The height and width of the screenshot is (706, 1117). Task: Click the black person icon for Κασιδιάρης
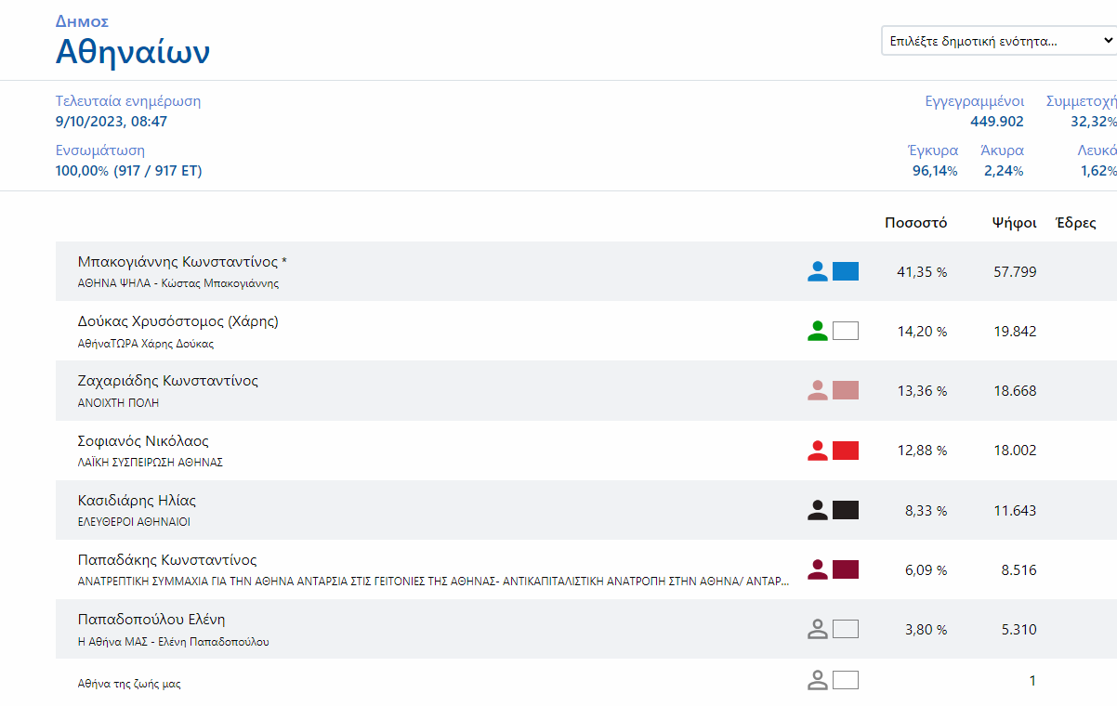(x=817, y=510)
